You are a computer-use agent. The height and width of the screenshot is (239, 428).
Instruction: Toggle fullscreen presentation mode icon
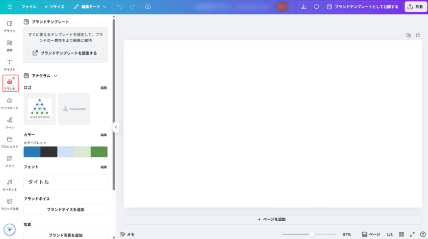coord(412,234)
